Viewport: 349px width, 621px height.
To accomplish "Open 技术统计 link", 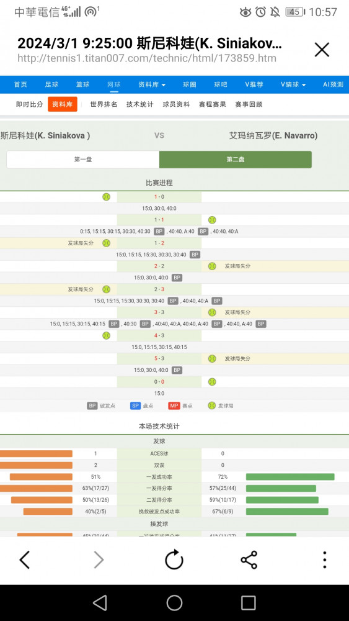I will (140, 104).
